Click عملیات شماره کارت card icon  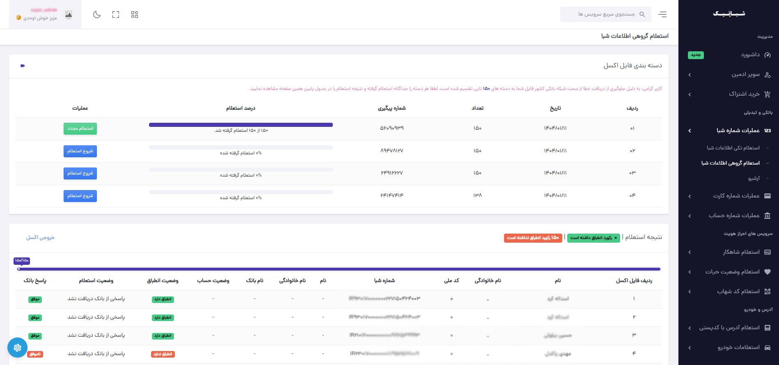pyautogui.click(x=768, y=196)
